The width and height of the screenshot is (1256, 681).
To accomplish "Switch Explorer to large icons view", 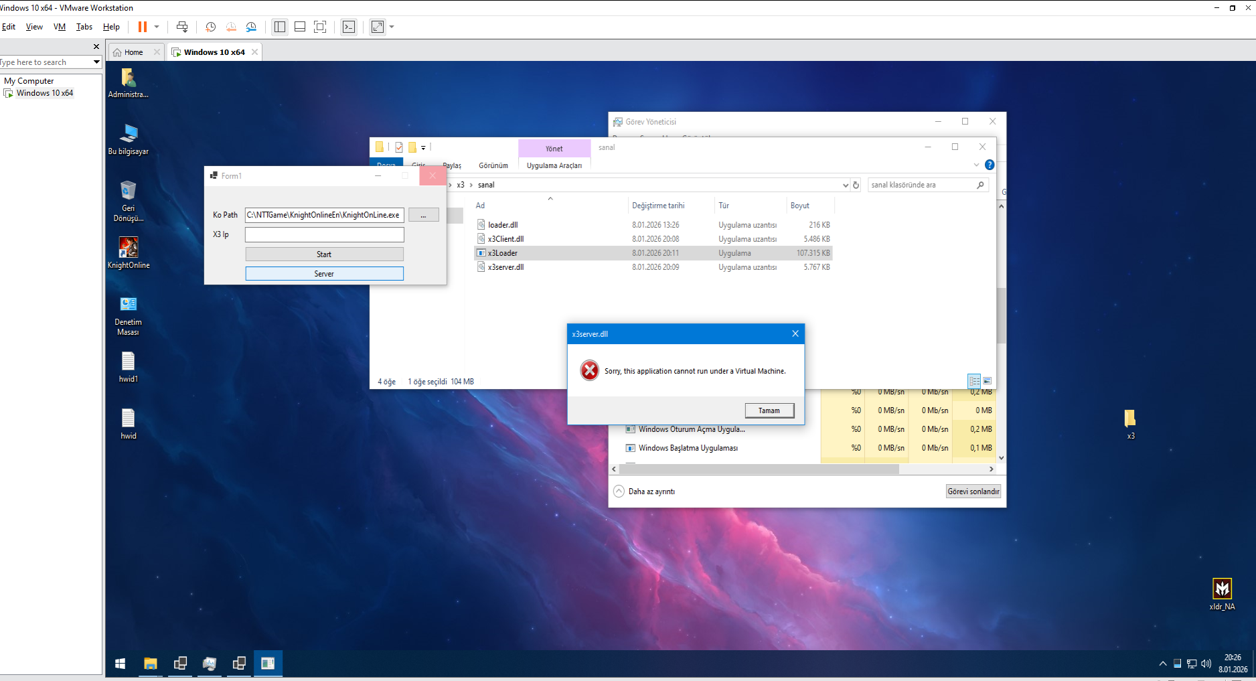I will click(x=987, y=381).
